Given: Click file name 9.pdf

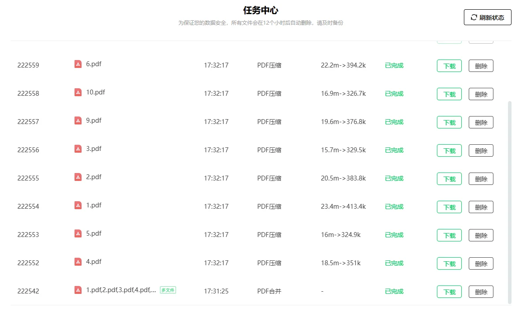Looking at the screenshot, I should (93, 120).
